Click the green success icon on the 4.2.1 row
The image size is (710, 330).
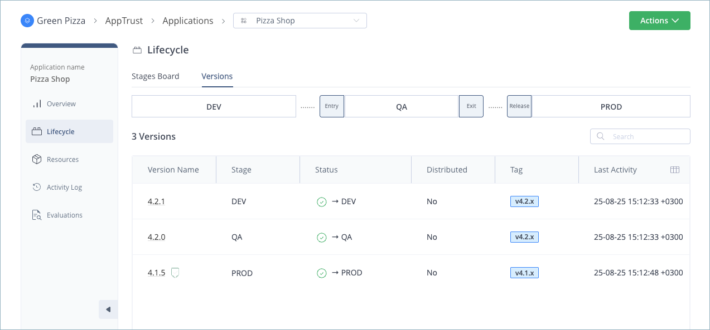tap(322, 202)
